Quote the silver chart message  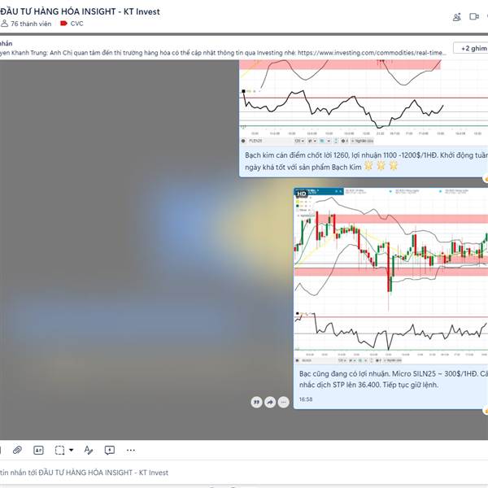point(256,402)
